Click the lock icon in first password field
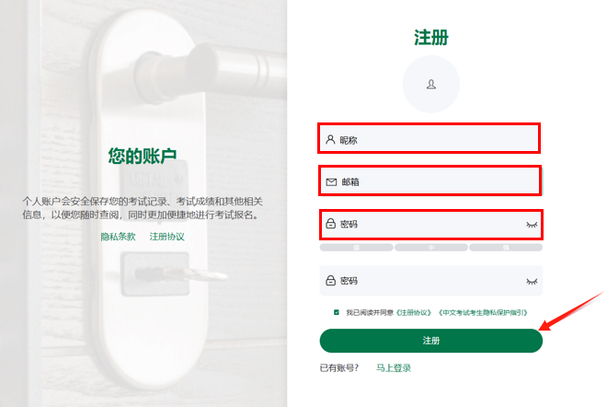This screenshot has width=607, height=407. point(330,224)
